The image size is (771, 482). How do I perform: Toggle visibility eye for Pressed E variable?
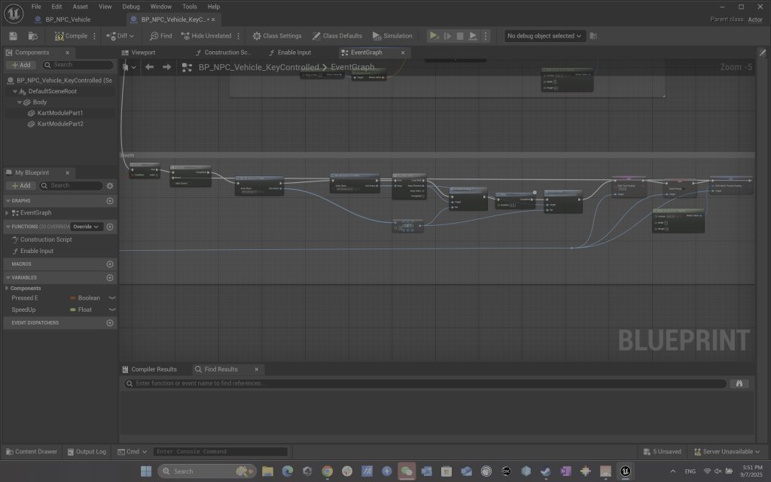(112, 298)
